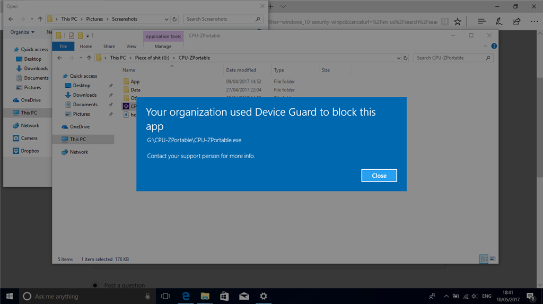Open Organize menu in Open dialog

tap(22, 32)
